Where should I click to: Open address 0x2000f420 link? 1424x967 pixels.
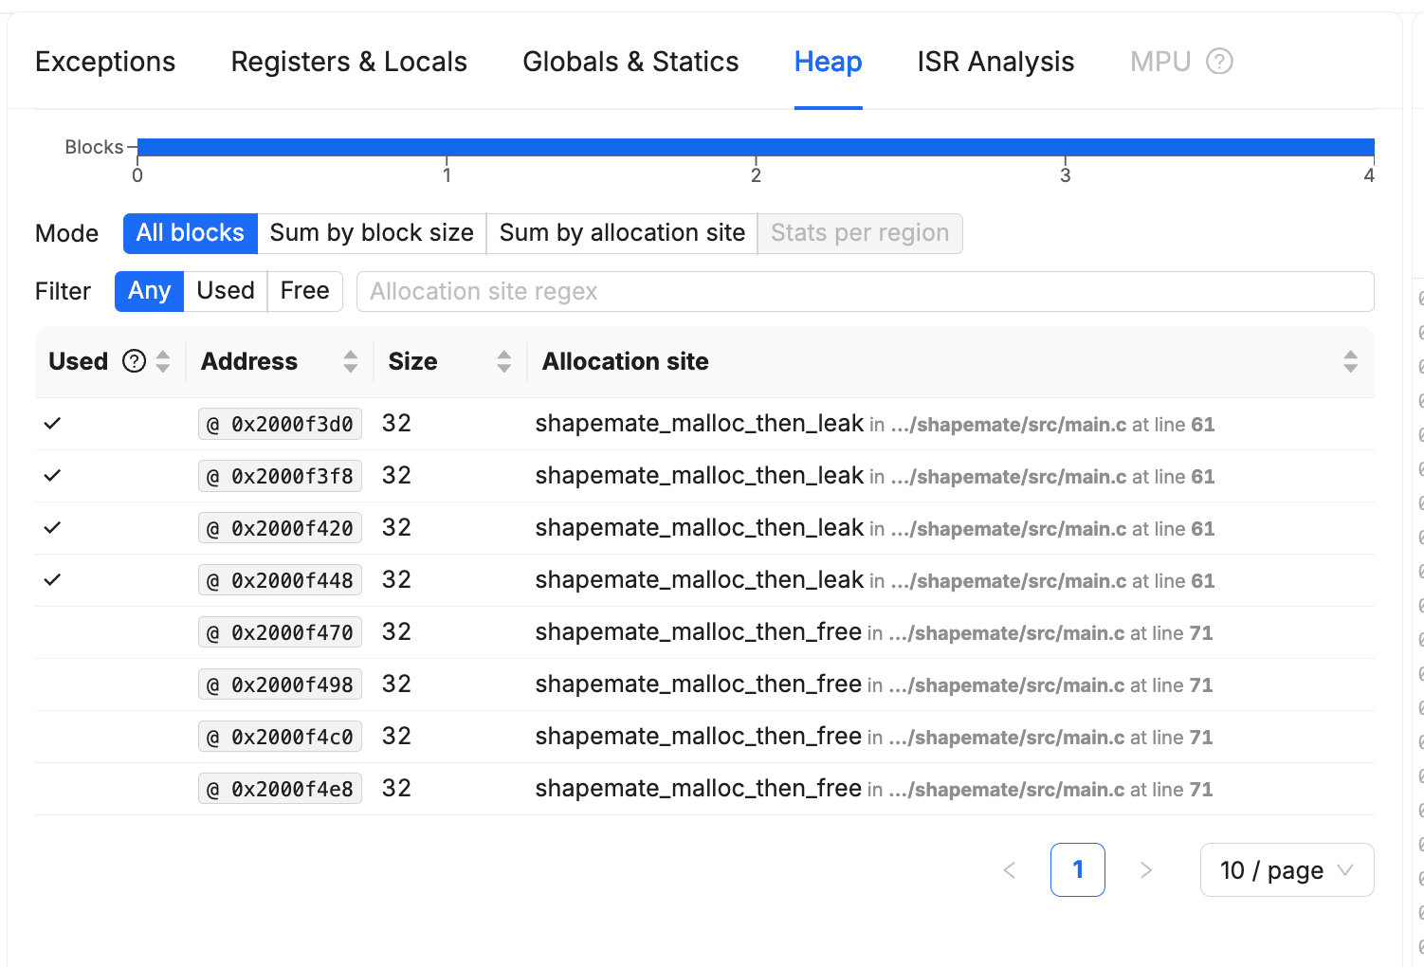281,528
